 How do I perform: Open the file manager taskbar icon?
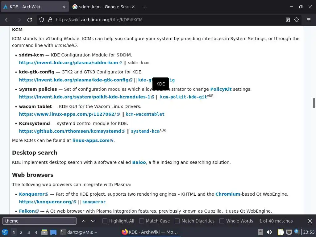pos(44,232)
